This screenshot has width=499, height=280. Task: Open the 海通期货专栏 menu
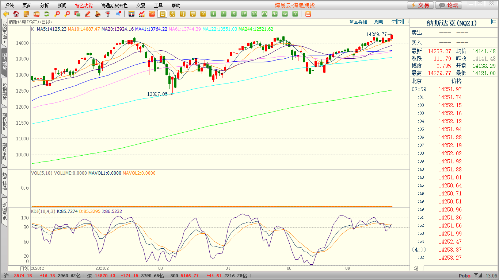pyautogui.click(x=114, y=5)
